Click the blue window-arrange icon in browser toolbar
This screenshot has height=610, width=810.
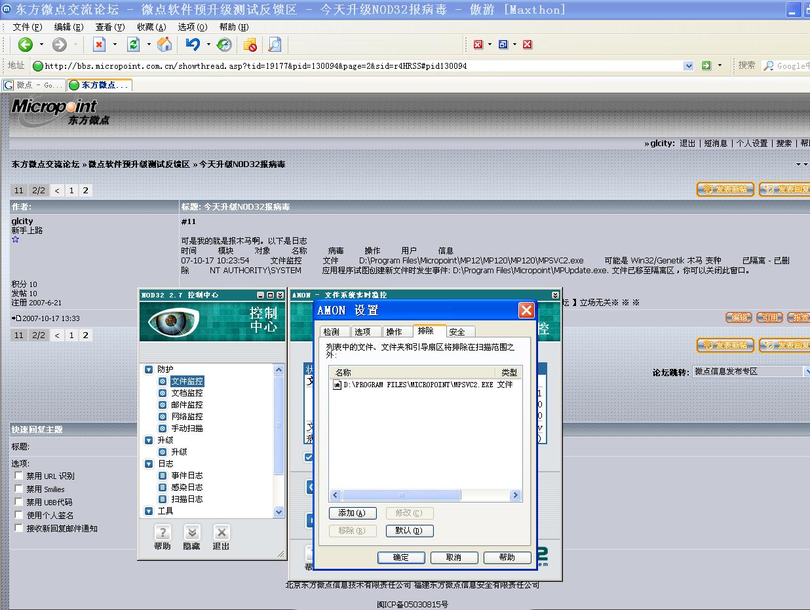point(503,45)
